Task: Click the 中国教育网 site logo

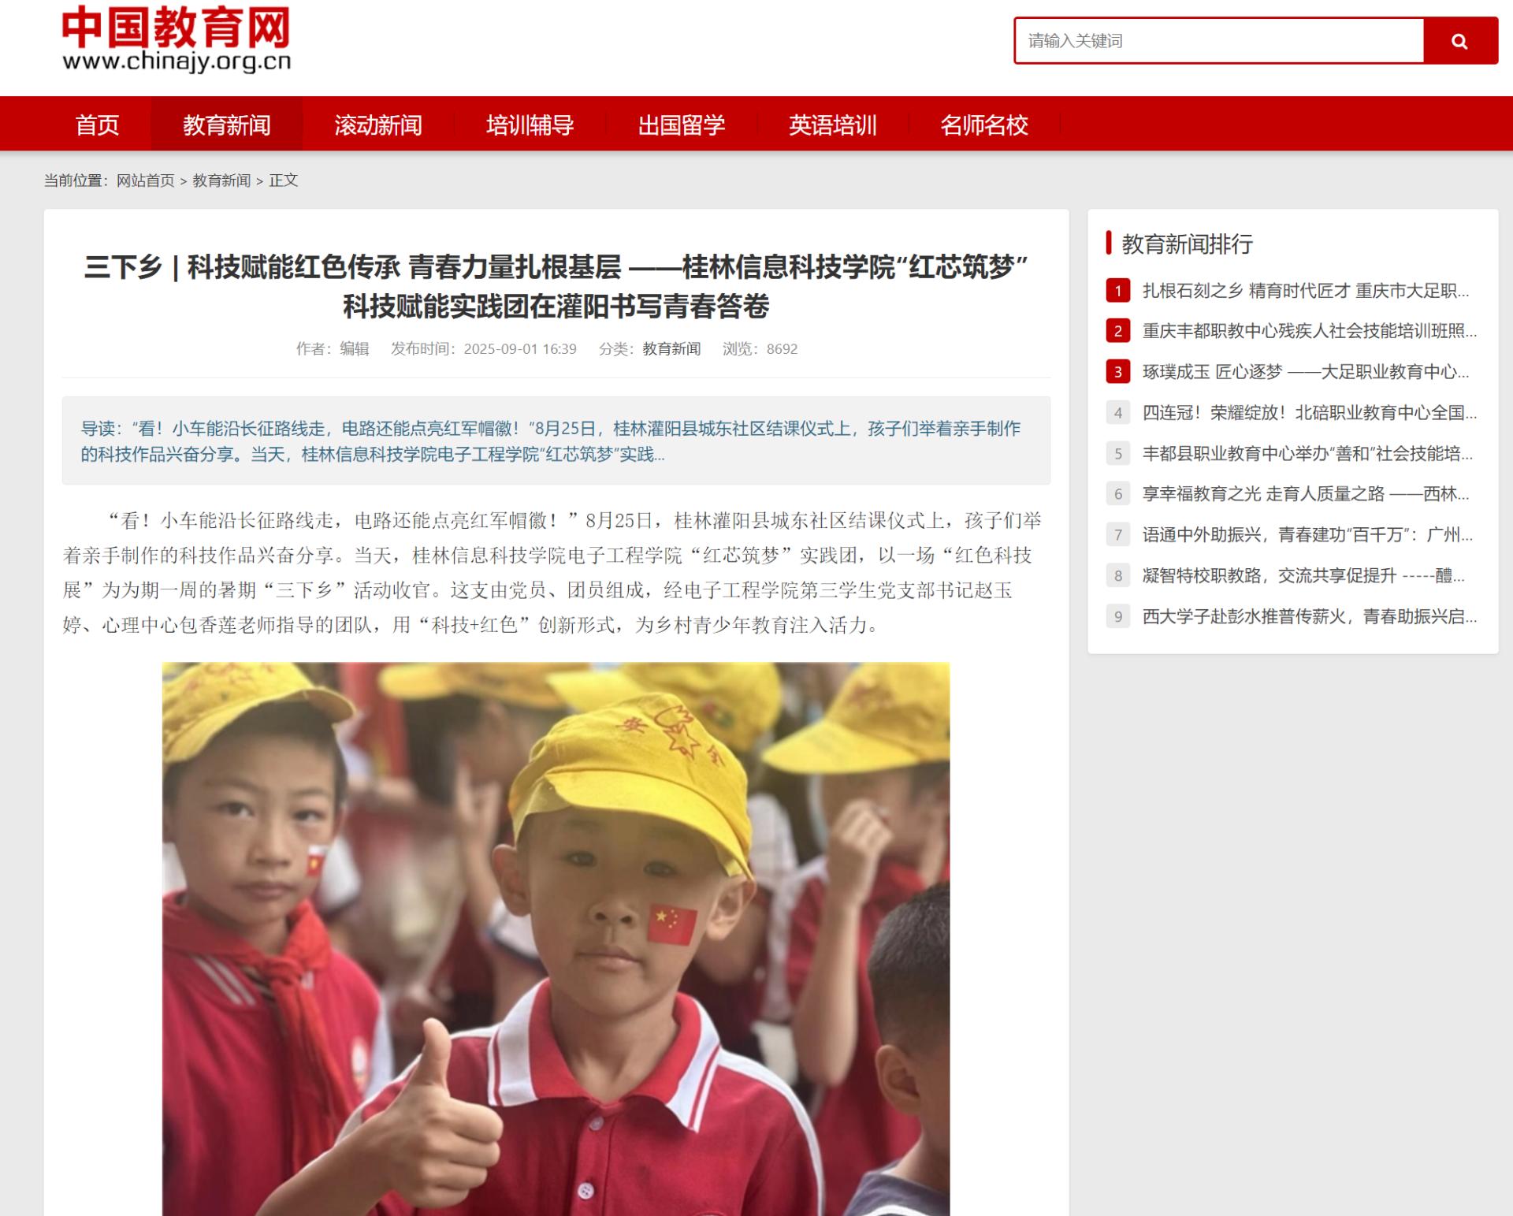Action: [x=177, y=38]
